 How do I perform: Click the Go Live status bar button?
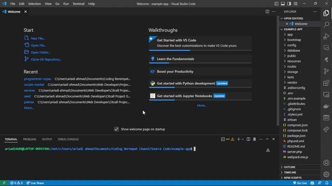coord(300,183)
